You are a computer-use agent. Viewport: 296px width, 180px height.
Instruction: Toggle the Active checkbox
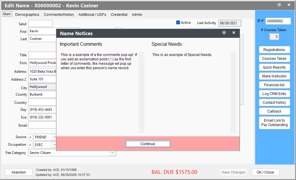point(178,23)
